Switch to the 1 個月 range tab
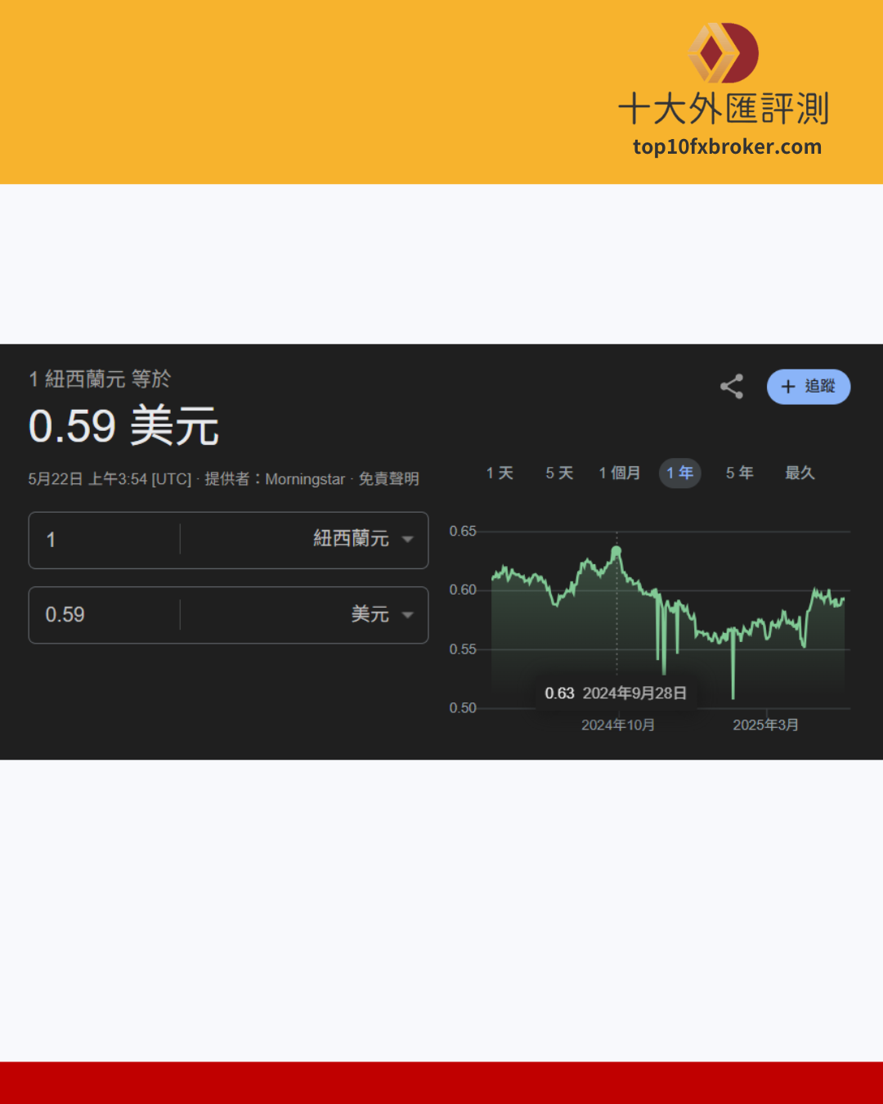883x1104 pixels. pyautogui.click(x=620, y=473)
